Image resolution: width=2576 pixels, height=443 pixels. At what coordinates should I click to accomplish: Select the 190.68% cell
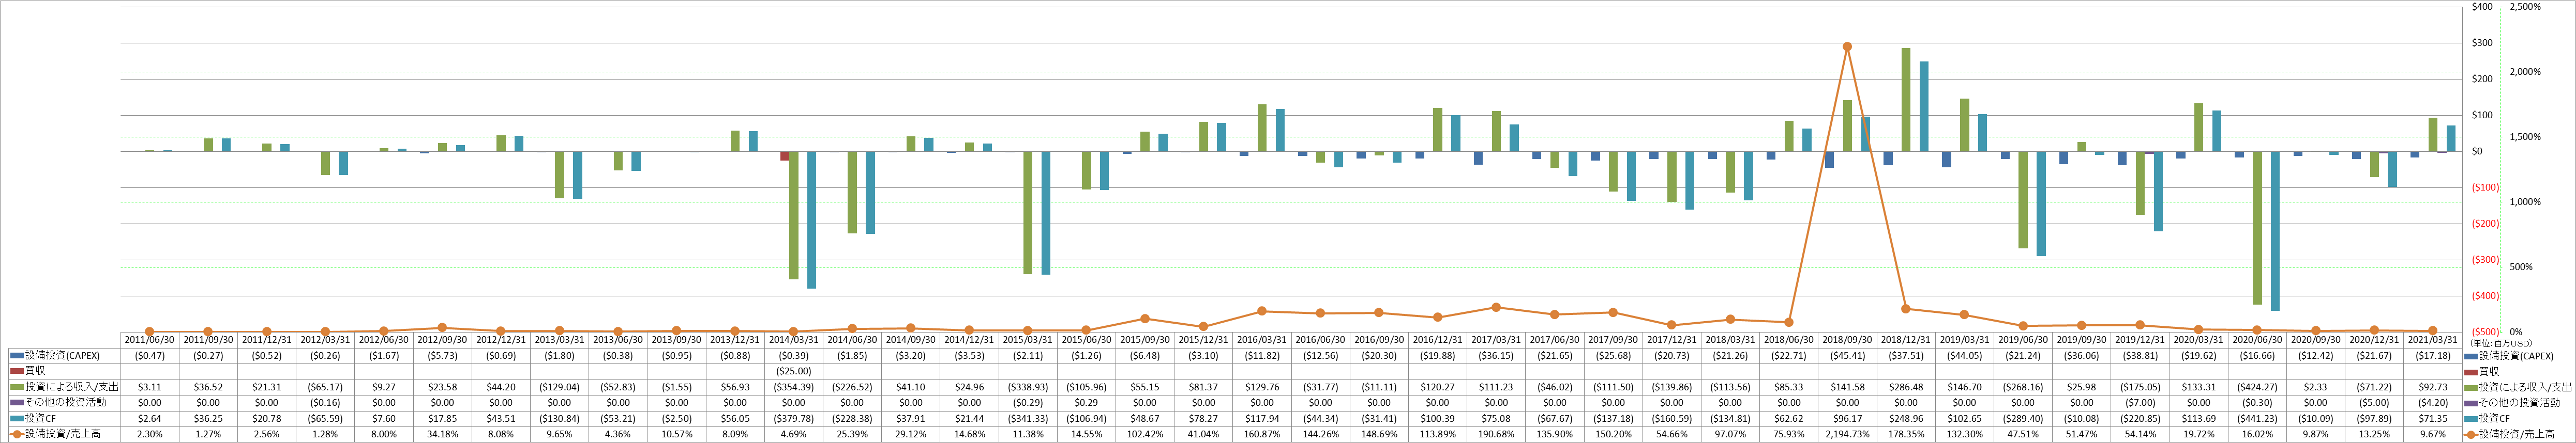point(1496,434)
